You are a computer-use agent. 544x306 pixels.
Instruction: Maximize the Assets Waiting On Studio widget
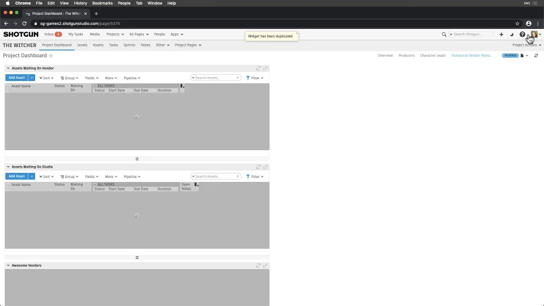click(265, 167)
